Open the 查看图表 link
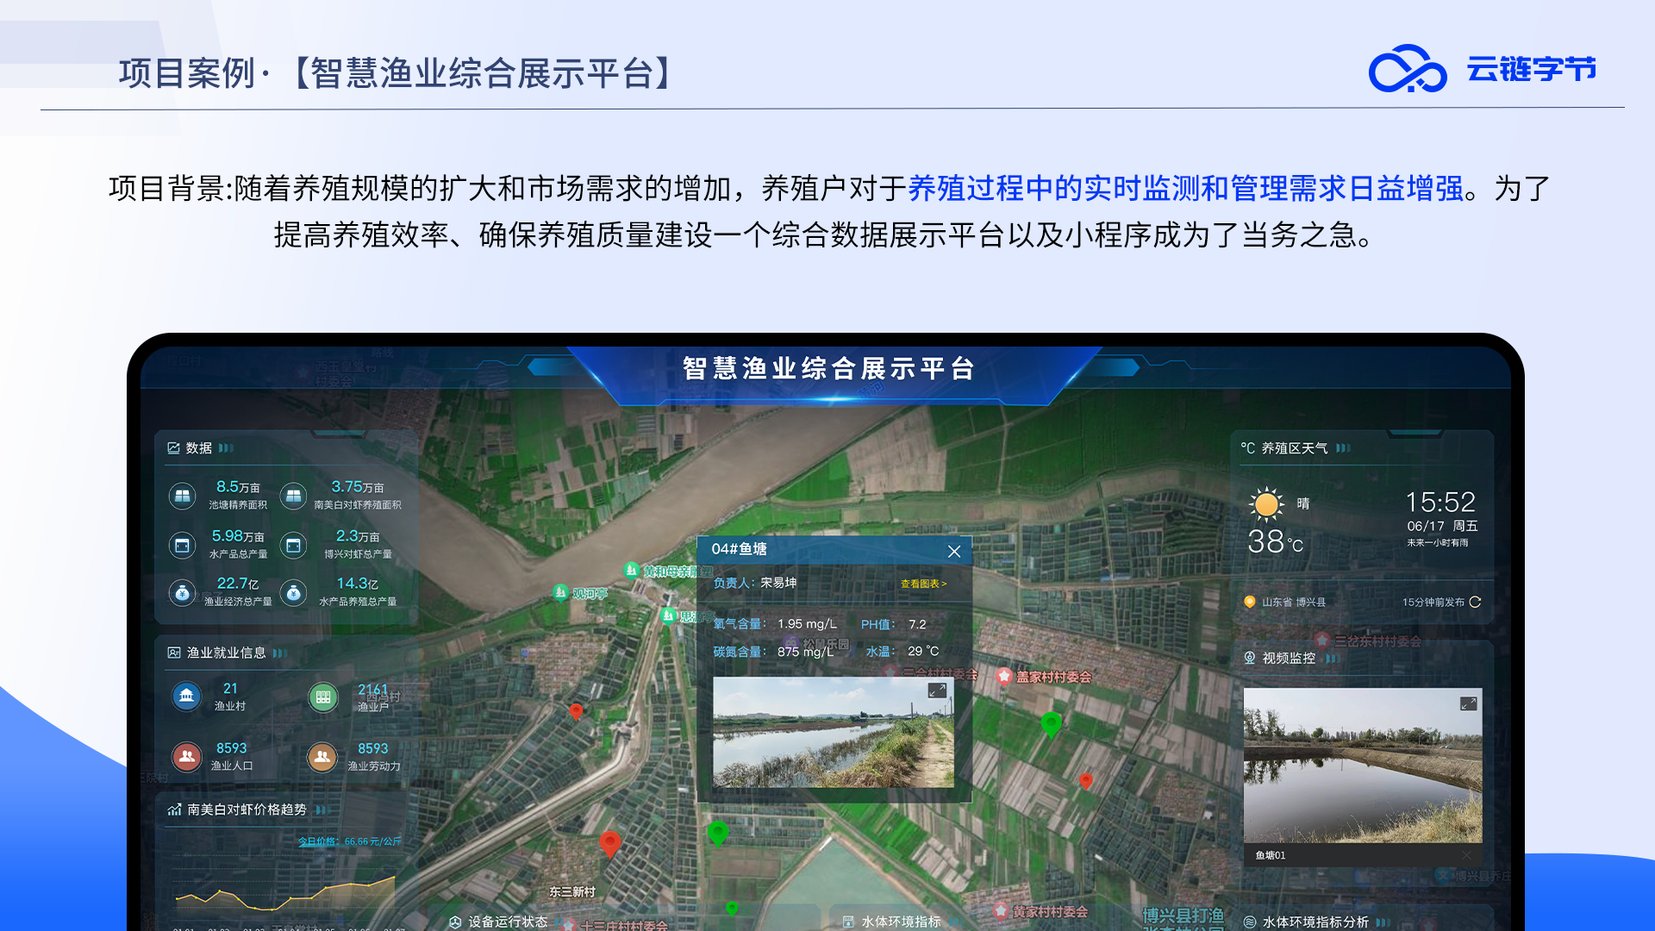 pos(923,584)
